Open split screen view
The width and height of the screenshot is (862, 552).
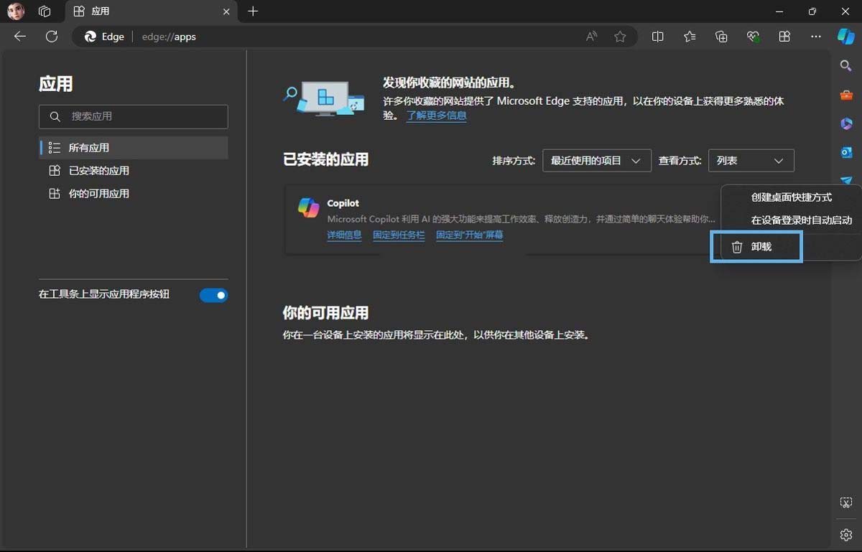[657, 37]
